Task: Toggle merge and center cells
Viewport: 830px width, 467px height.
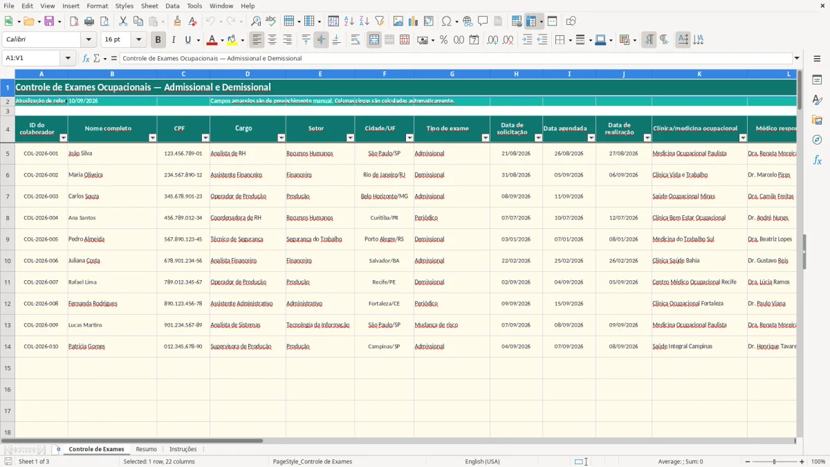Action: coord(374,40)
